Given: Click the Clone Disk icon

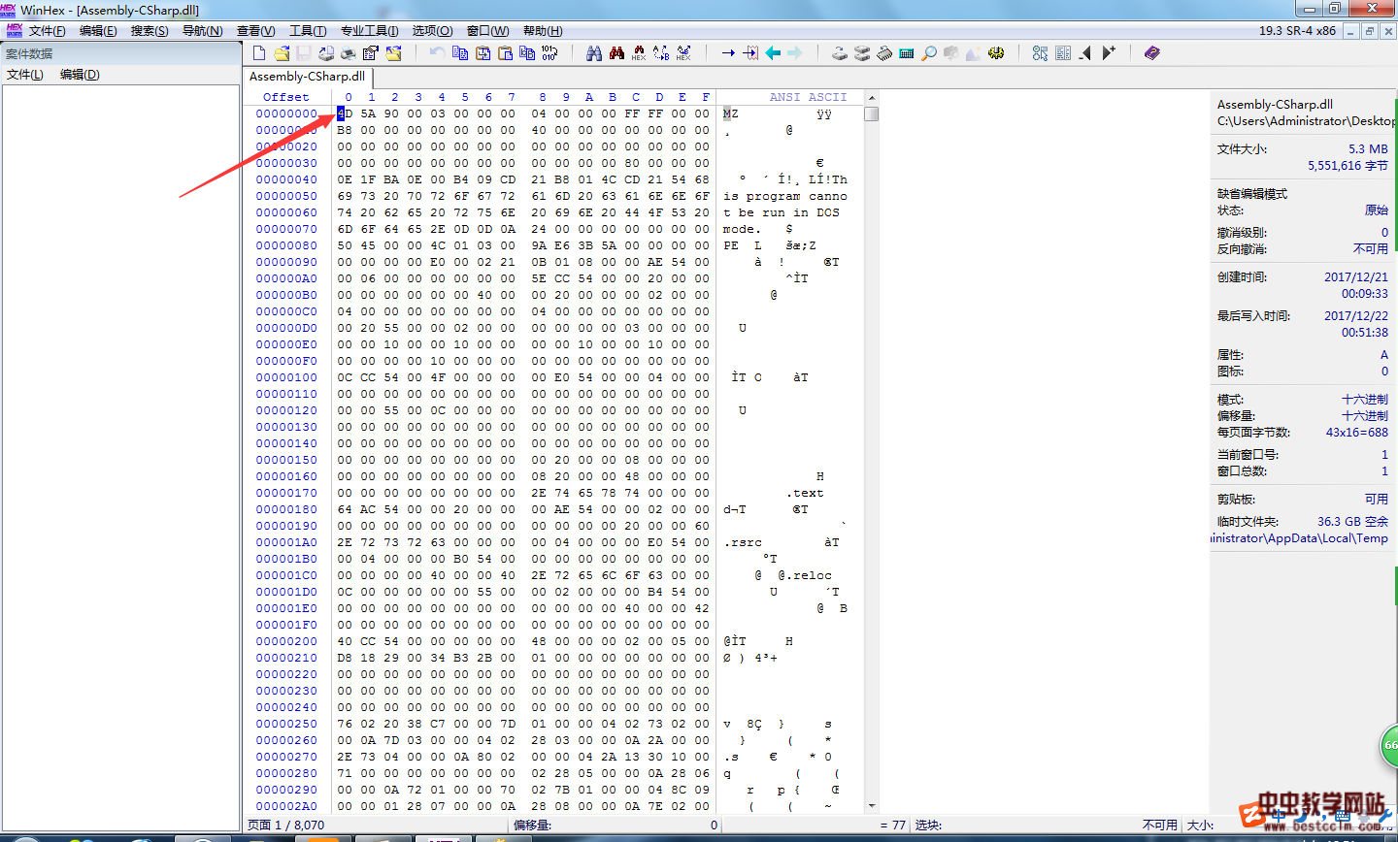Looking at the screenshot, I should [x=862, y=53].
